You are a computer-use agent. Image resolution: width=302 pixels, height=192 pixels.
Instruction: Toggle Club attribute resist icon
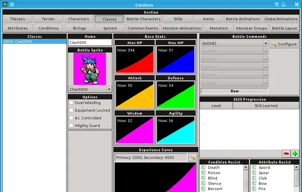click(254, 178)
